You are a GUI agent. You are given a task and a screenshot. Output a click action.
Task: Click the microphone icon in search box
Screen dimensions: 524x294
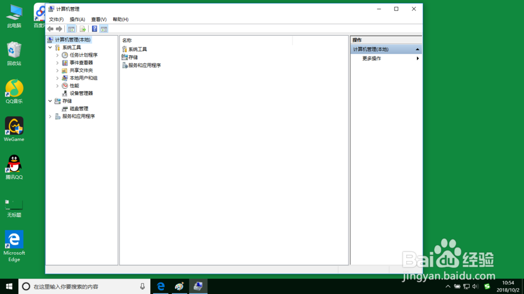pyautogui.click(x=143, y=286)
